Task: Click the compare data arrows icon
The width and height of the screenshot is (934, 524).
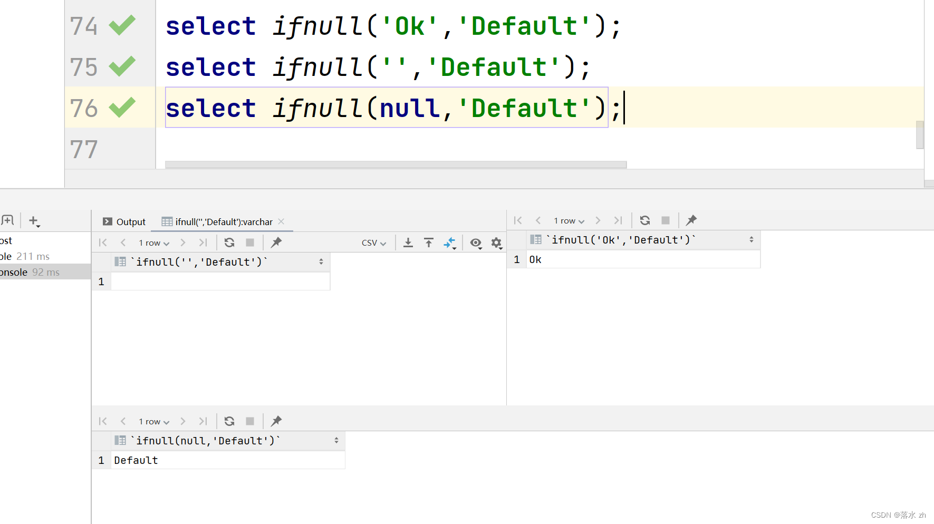Action: pyautogui.click(x=449, y=242)
